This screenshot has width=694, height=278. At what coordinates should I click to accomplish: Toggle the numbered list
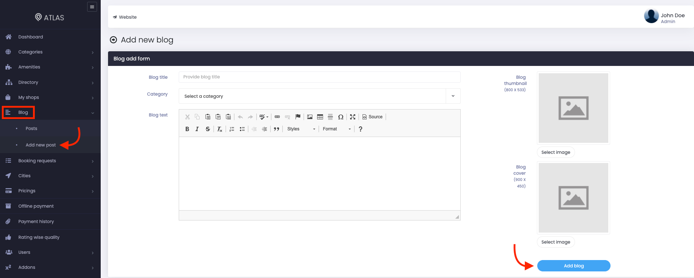coord(232,129)
